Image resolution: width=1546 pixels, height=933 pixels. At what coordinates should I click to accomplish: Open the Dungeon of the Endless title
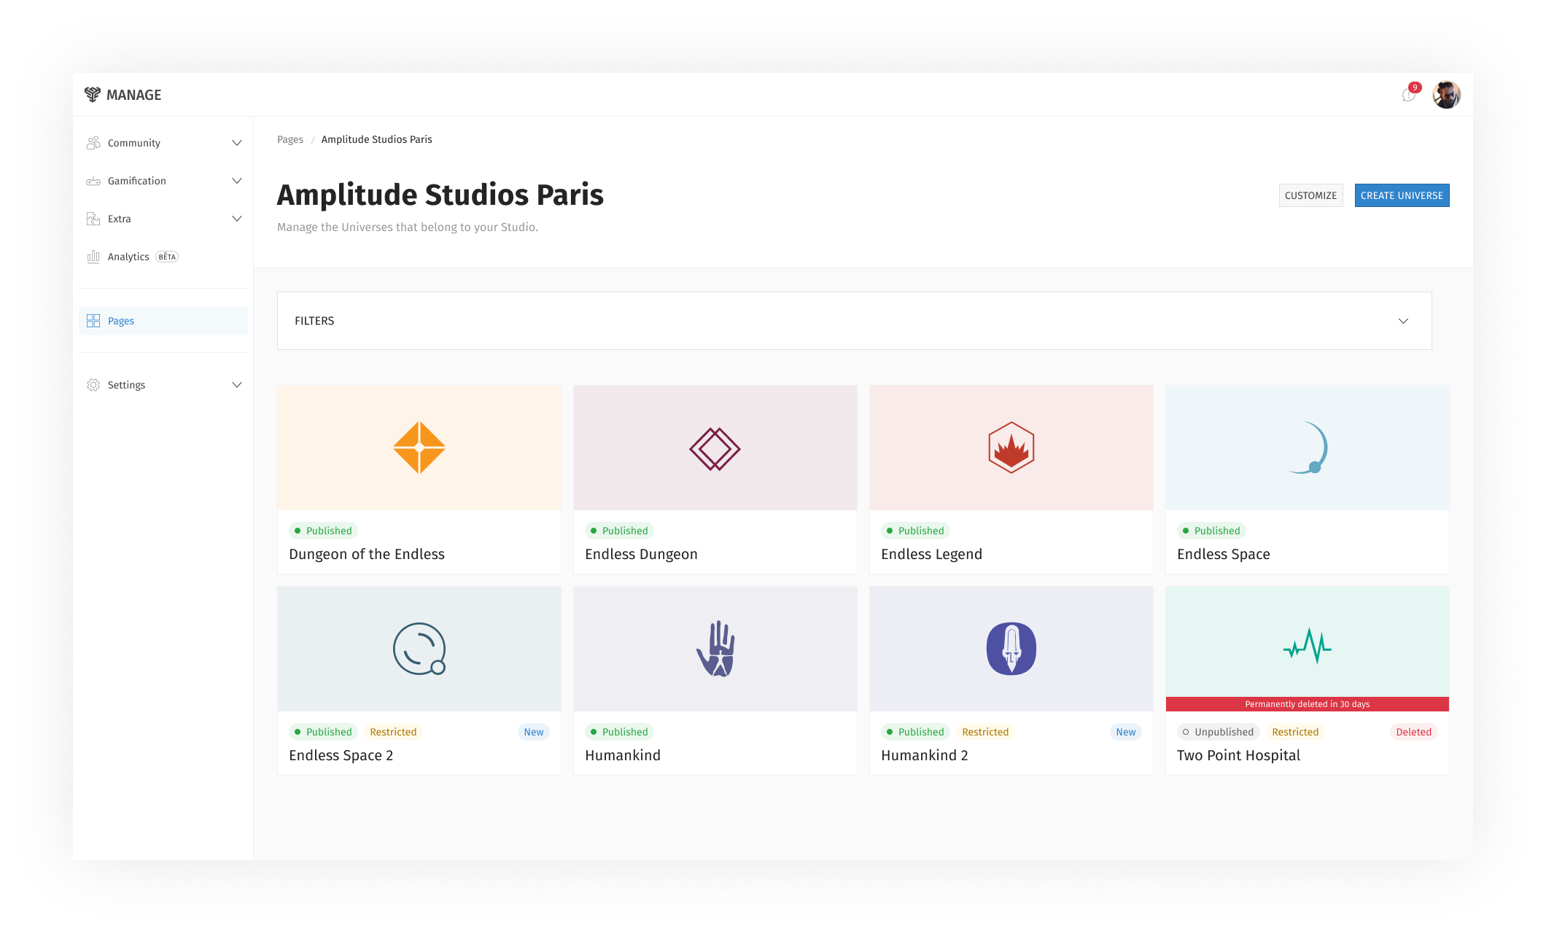[x=367, y=554]
